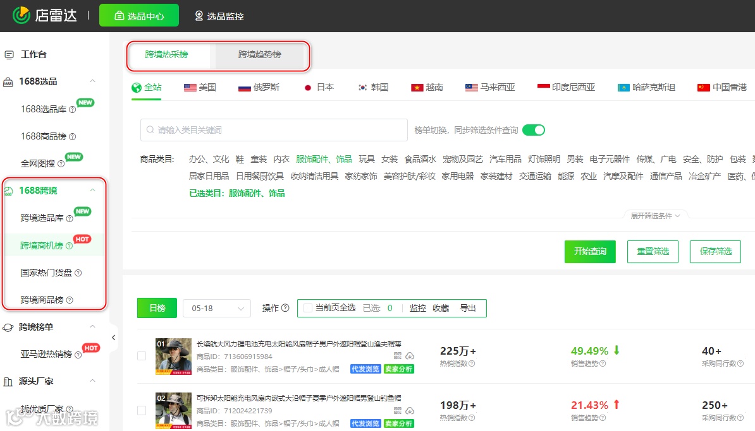Open thumbnail of product ranked 02
Screen dimensions: 755x431
point(173,411)
